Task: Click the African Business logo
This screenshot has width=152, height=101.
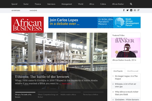Action: point(28,25)
